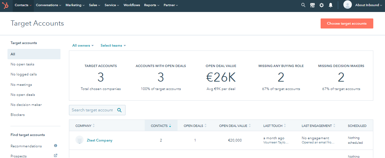The image size is (385, 158).
Task: Click '100% of target accounts' caption
Action: click(161, 89)
